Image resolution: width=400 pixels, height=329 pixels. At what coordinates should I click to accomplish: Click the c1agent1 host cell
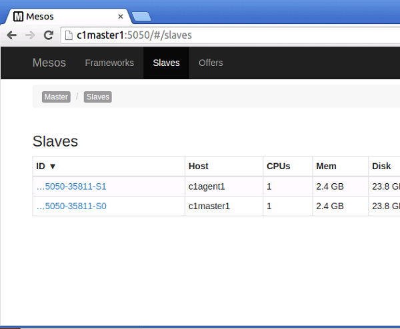(224, 186)
